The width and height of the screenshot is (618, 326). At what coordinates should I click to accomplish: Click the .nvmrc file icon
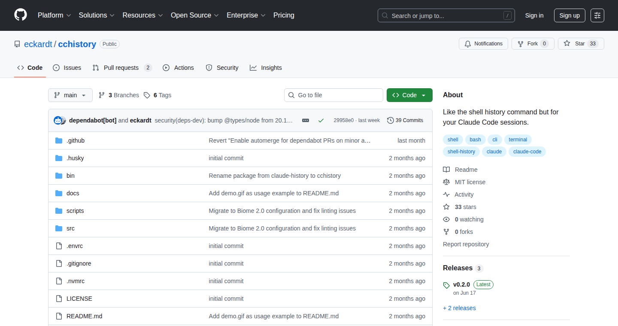59,281
